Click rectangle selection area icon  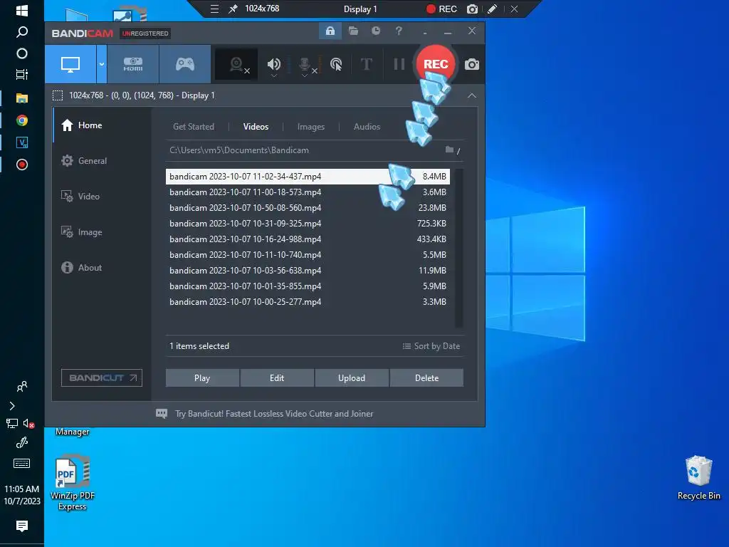58,95
